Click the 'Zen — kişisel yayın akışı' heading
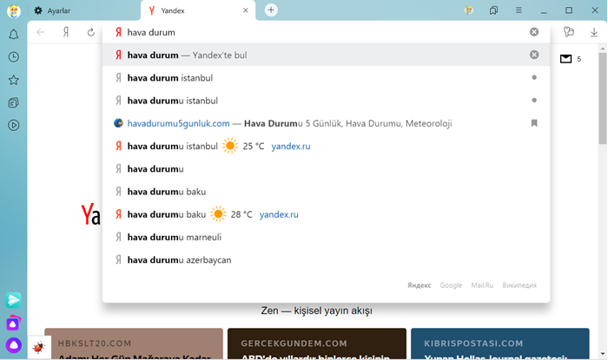 click(316, 311)
